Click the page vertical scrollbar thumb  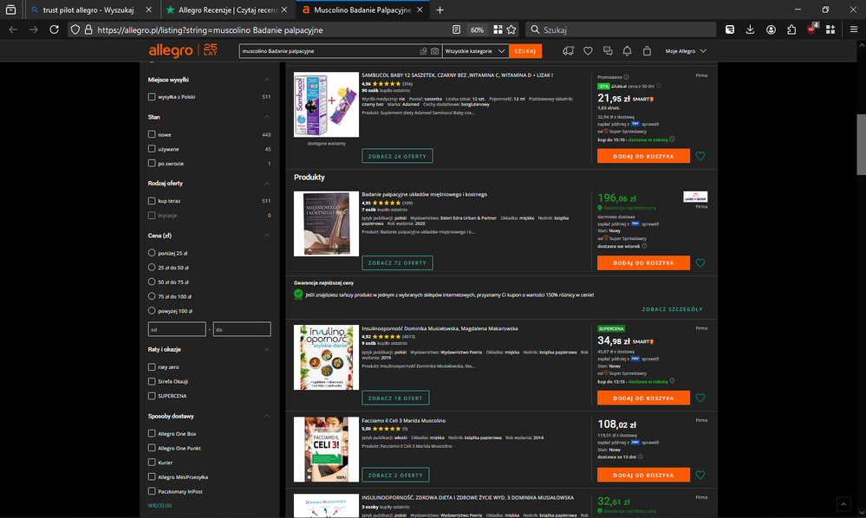click(861, 145)
